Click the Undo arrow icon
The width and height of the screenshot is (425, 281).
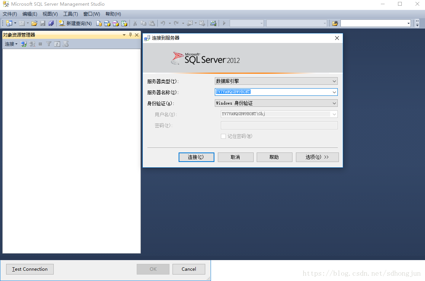(x=163, y=23)
